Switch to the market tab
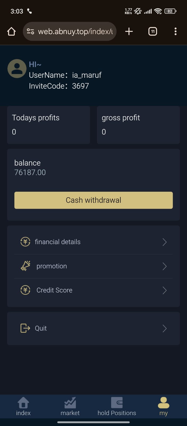The width and height of the screenshot is (187, 426). coord(70,407)
